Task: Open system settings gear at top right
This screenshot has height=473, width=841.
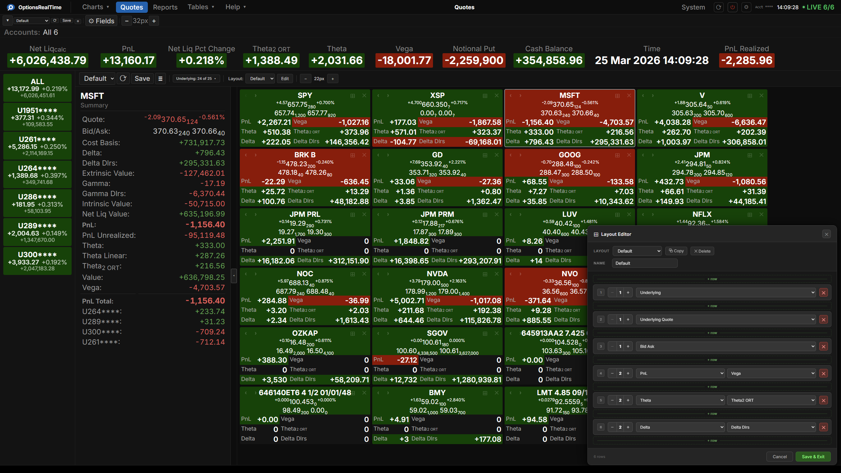Action: 746,7
